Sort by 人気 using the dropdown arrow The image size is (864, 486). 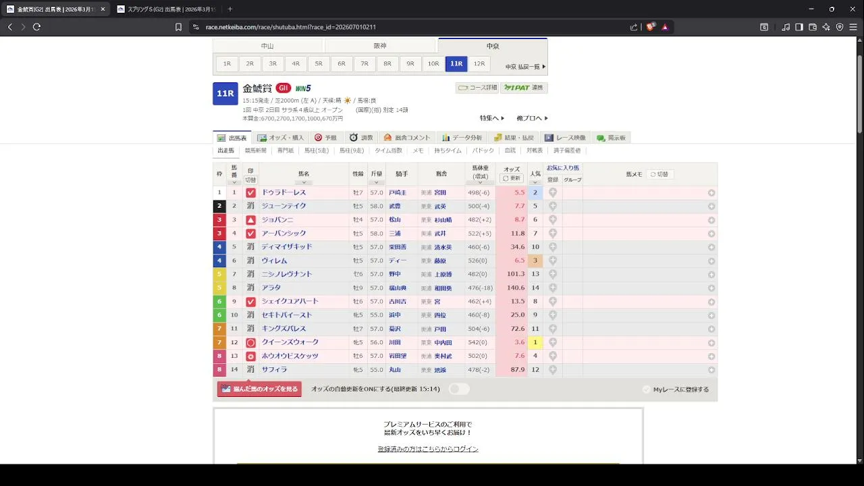coord(535,182)
